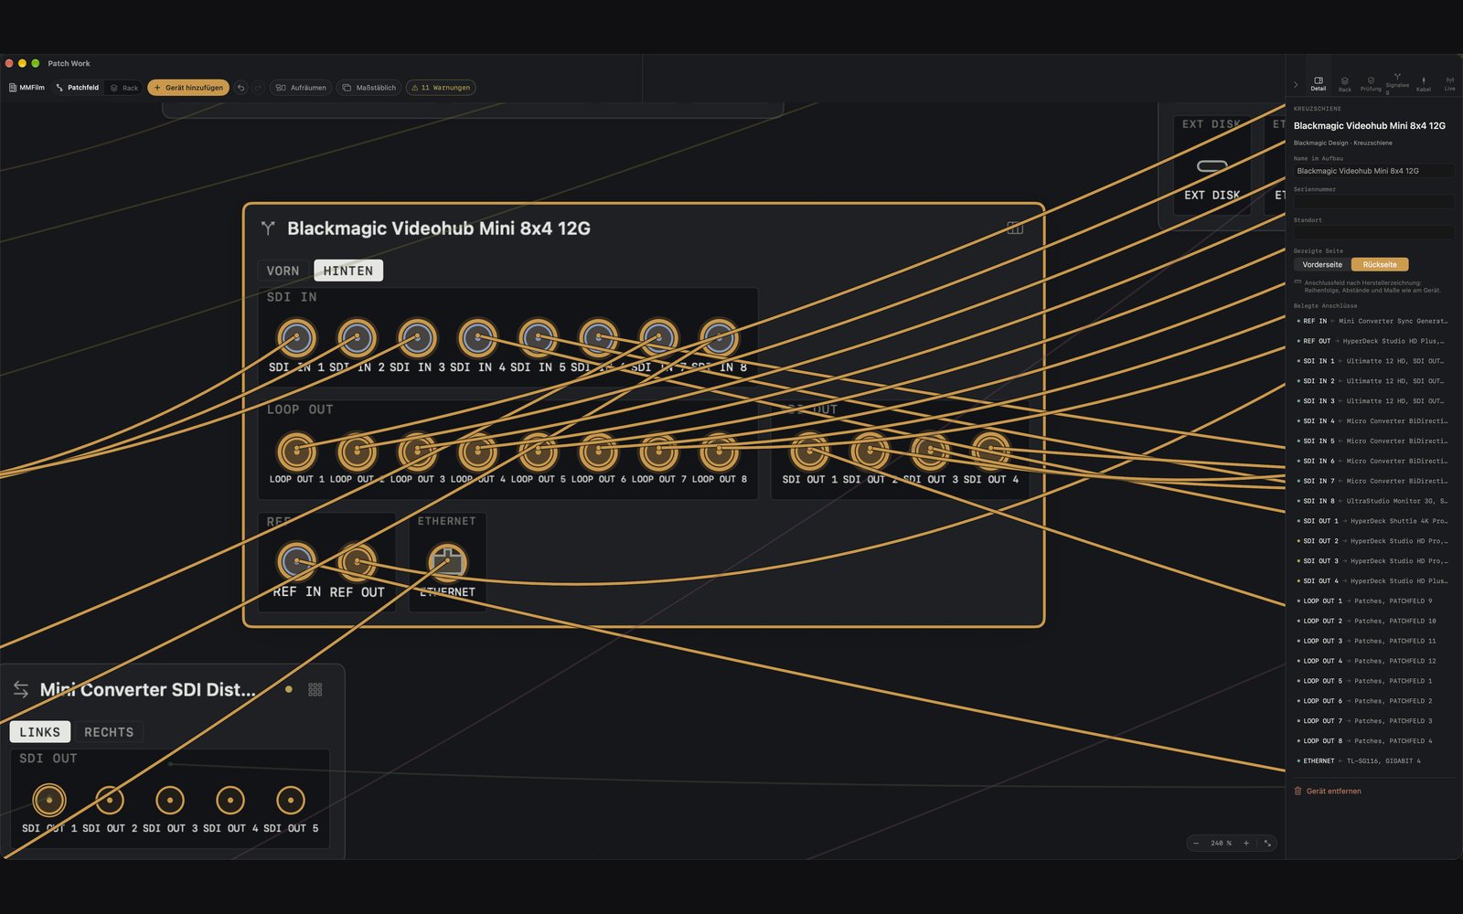The height and width of the screenshot is (914, 1463).
Task: Select the REF OUT connector
Action: point(357,562)
